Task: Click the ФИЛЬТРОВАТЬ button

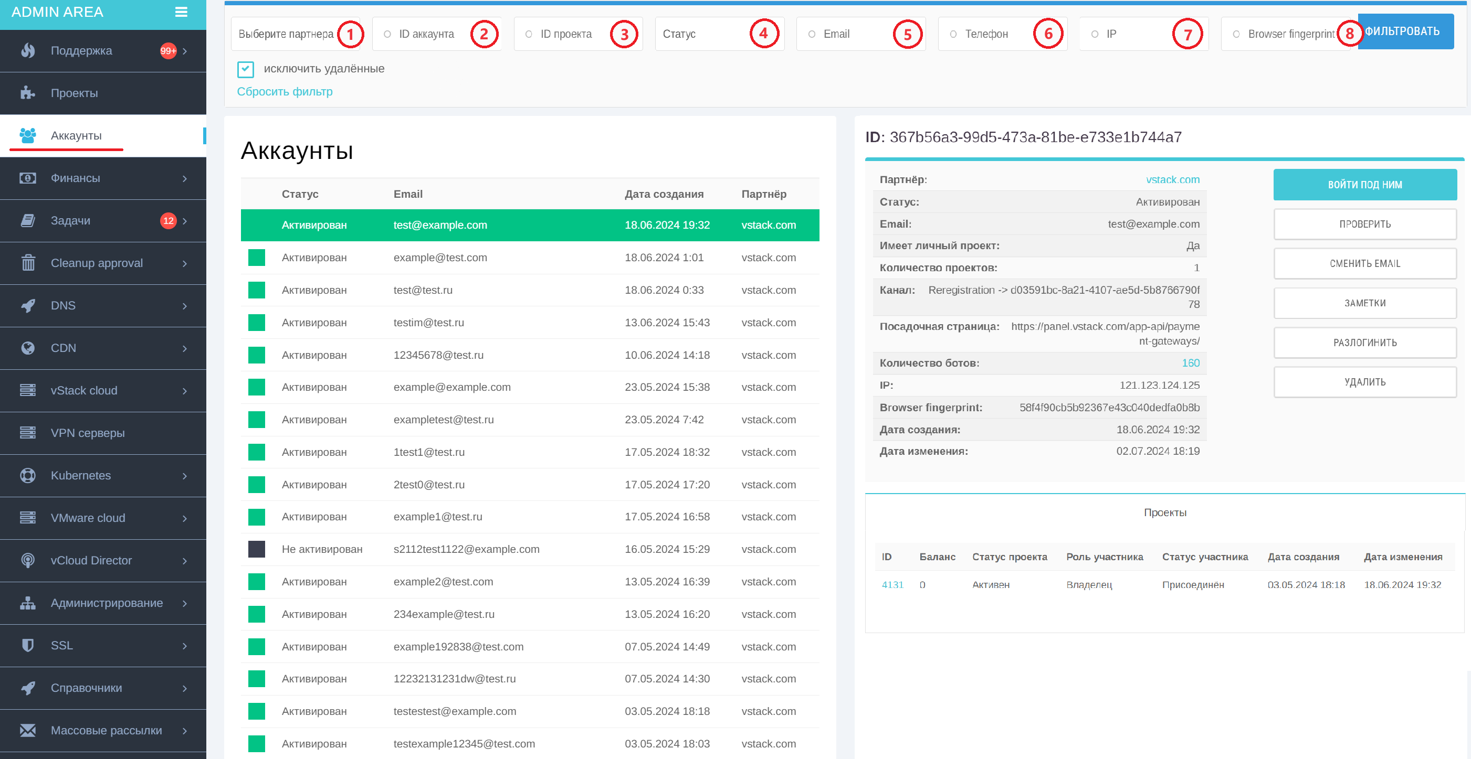Action: coord(1405,31)
